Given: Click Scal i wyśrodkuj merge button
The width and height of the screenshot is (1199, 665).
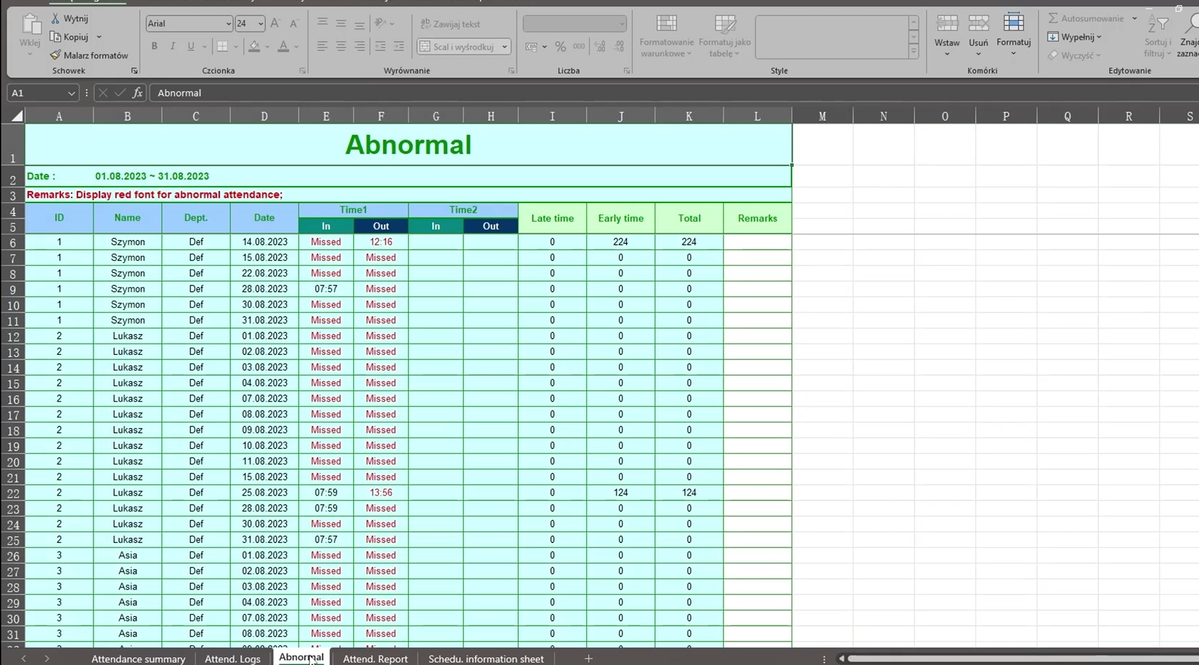Looking at the screenshot, I should (x=457, y=47).
